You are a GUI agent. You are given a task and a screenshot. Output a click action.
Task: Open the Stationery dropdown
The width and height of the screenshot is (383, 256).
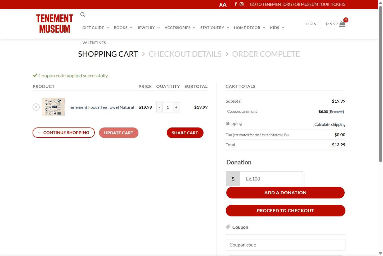(x=215, y=28)
